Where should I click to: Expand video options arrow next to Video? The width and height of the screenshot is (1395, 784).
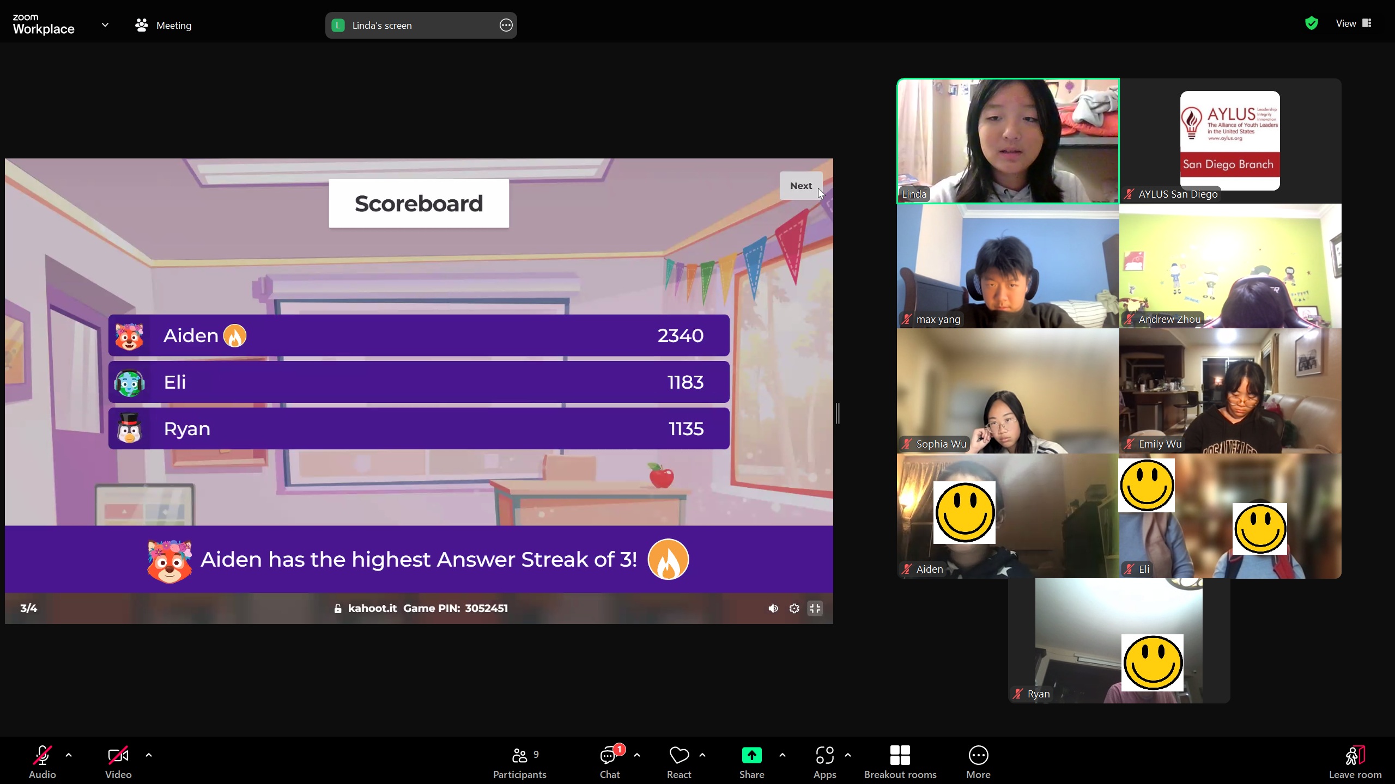[149, 755]
